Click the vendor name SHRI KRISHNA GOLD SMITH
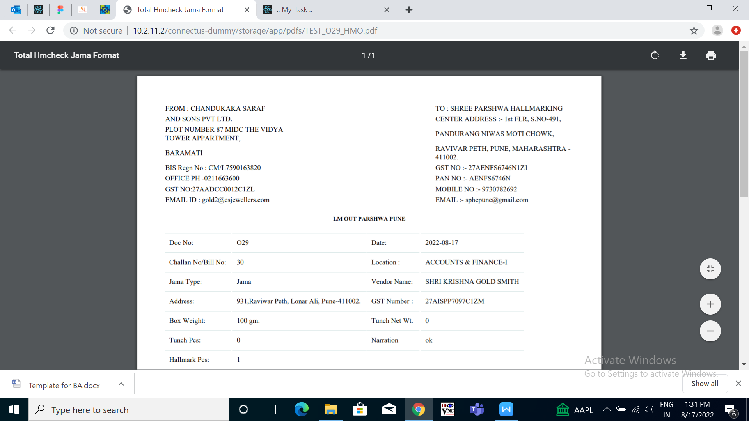Screen dimensions: 749x421 472,281
